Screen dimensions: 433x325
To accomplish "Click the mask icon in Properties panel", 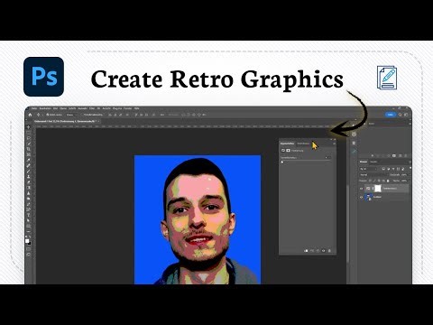I will click(288, 151).
